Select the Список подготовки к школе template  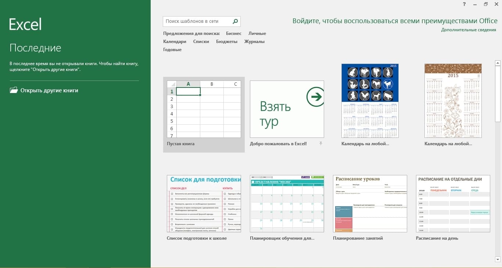pos(204,204)
